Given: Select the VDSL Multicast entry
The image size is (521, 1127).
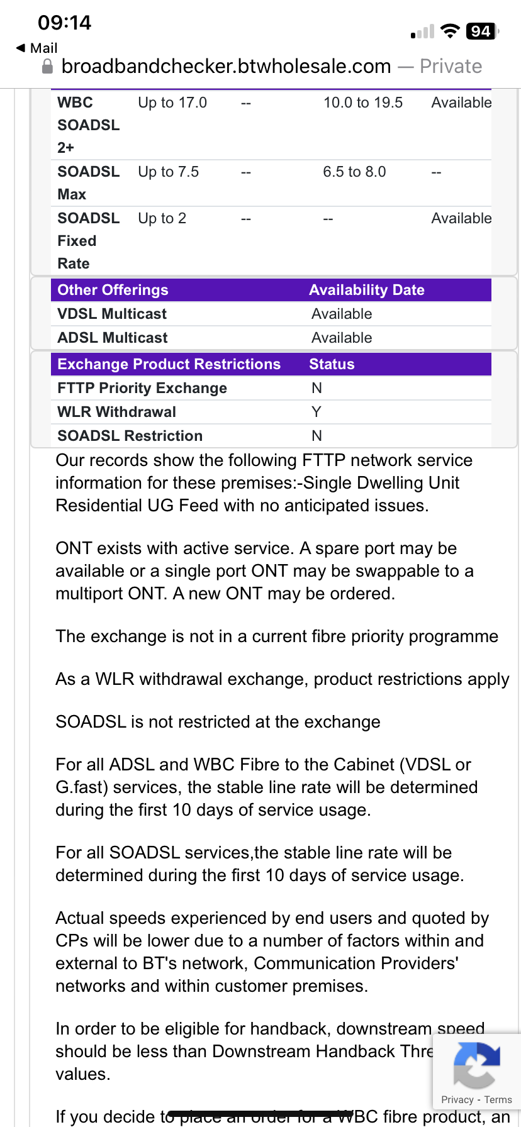Looking at the screenshot, I should tap(111, 313).
